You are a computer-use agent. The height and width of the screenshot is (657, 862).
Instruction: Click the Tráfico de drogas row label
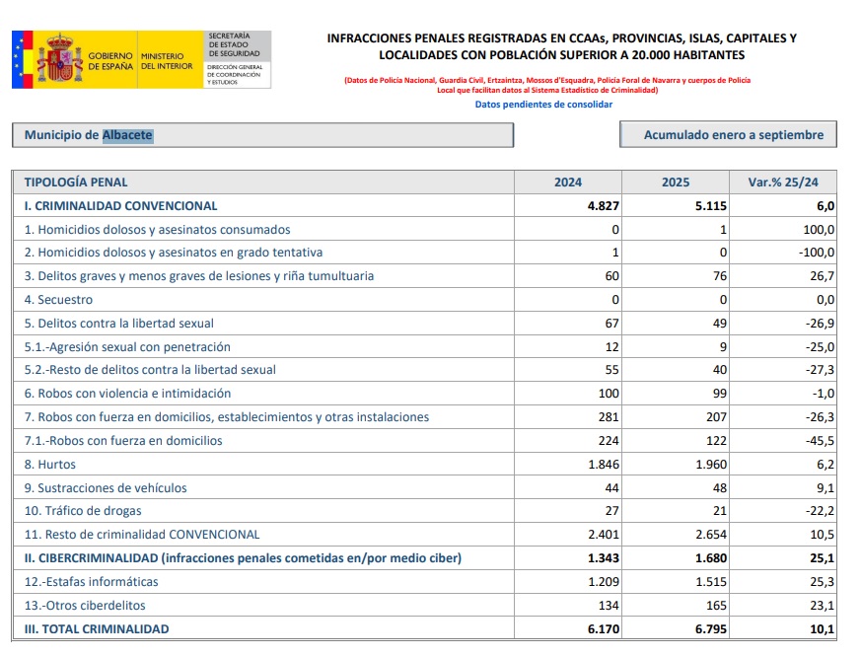[x=83, y=511]
